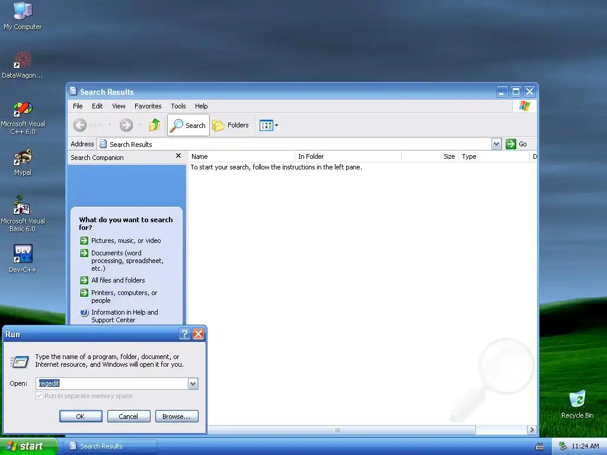Open the DataWagon desktop shortcut
Image resolution: width=607 pixels, height=455 pixels.
pyautogui.click(x=22, y=65)
